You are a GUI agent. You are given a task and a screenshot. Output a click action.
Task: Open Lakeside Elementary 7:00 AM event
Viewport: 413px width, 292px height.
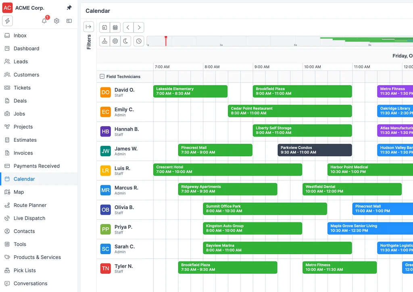click(190, 91)
